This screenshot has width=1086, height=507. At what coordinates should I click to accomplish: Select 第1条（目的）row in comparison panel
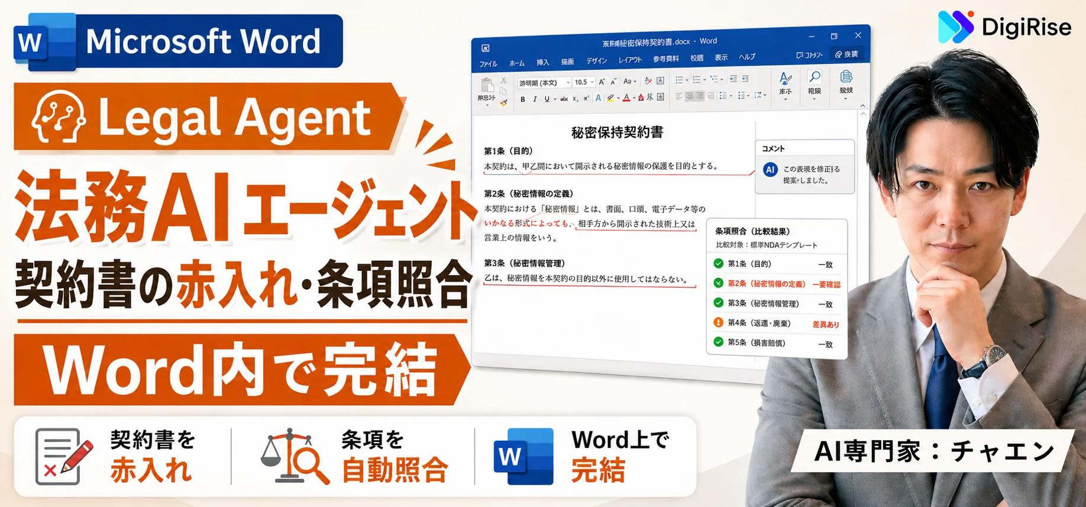777,264
